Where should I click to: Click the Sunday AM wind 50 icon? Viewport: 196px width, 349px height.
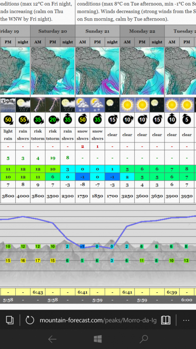(83, 120)
